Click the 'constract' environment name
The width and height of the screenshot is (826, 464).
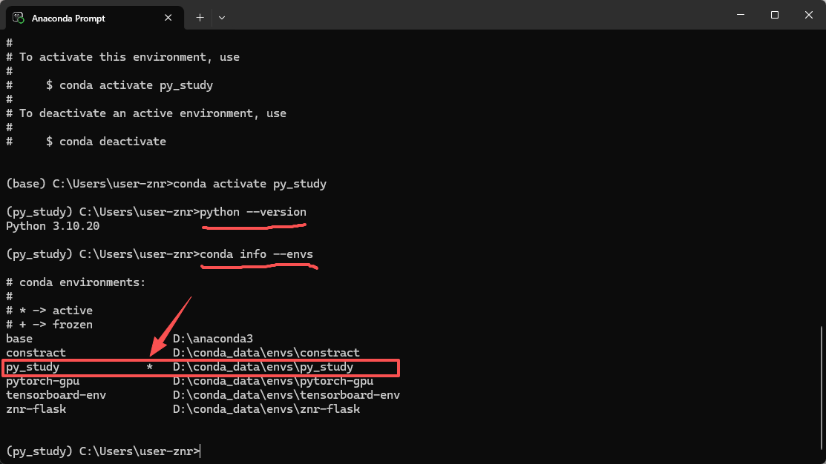(36, 353)
